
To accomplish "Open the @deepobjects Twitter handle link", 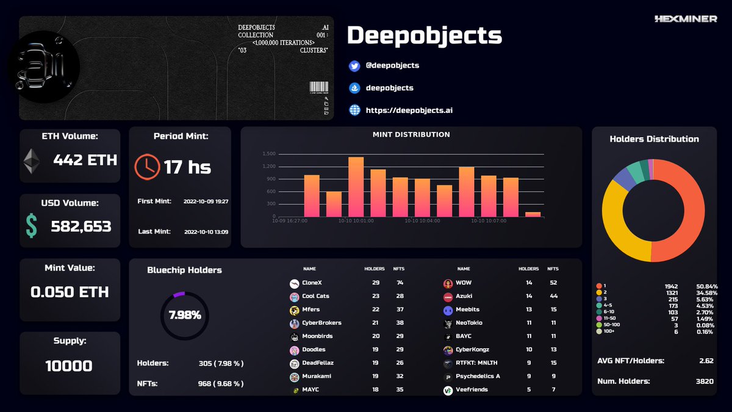I will 392,65.
